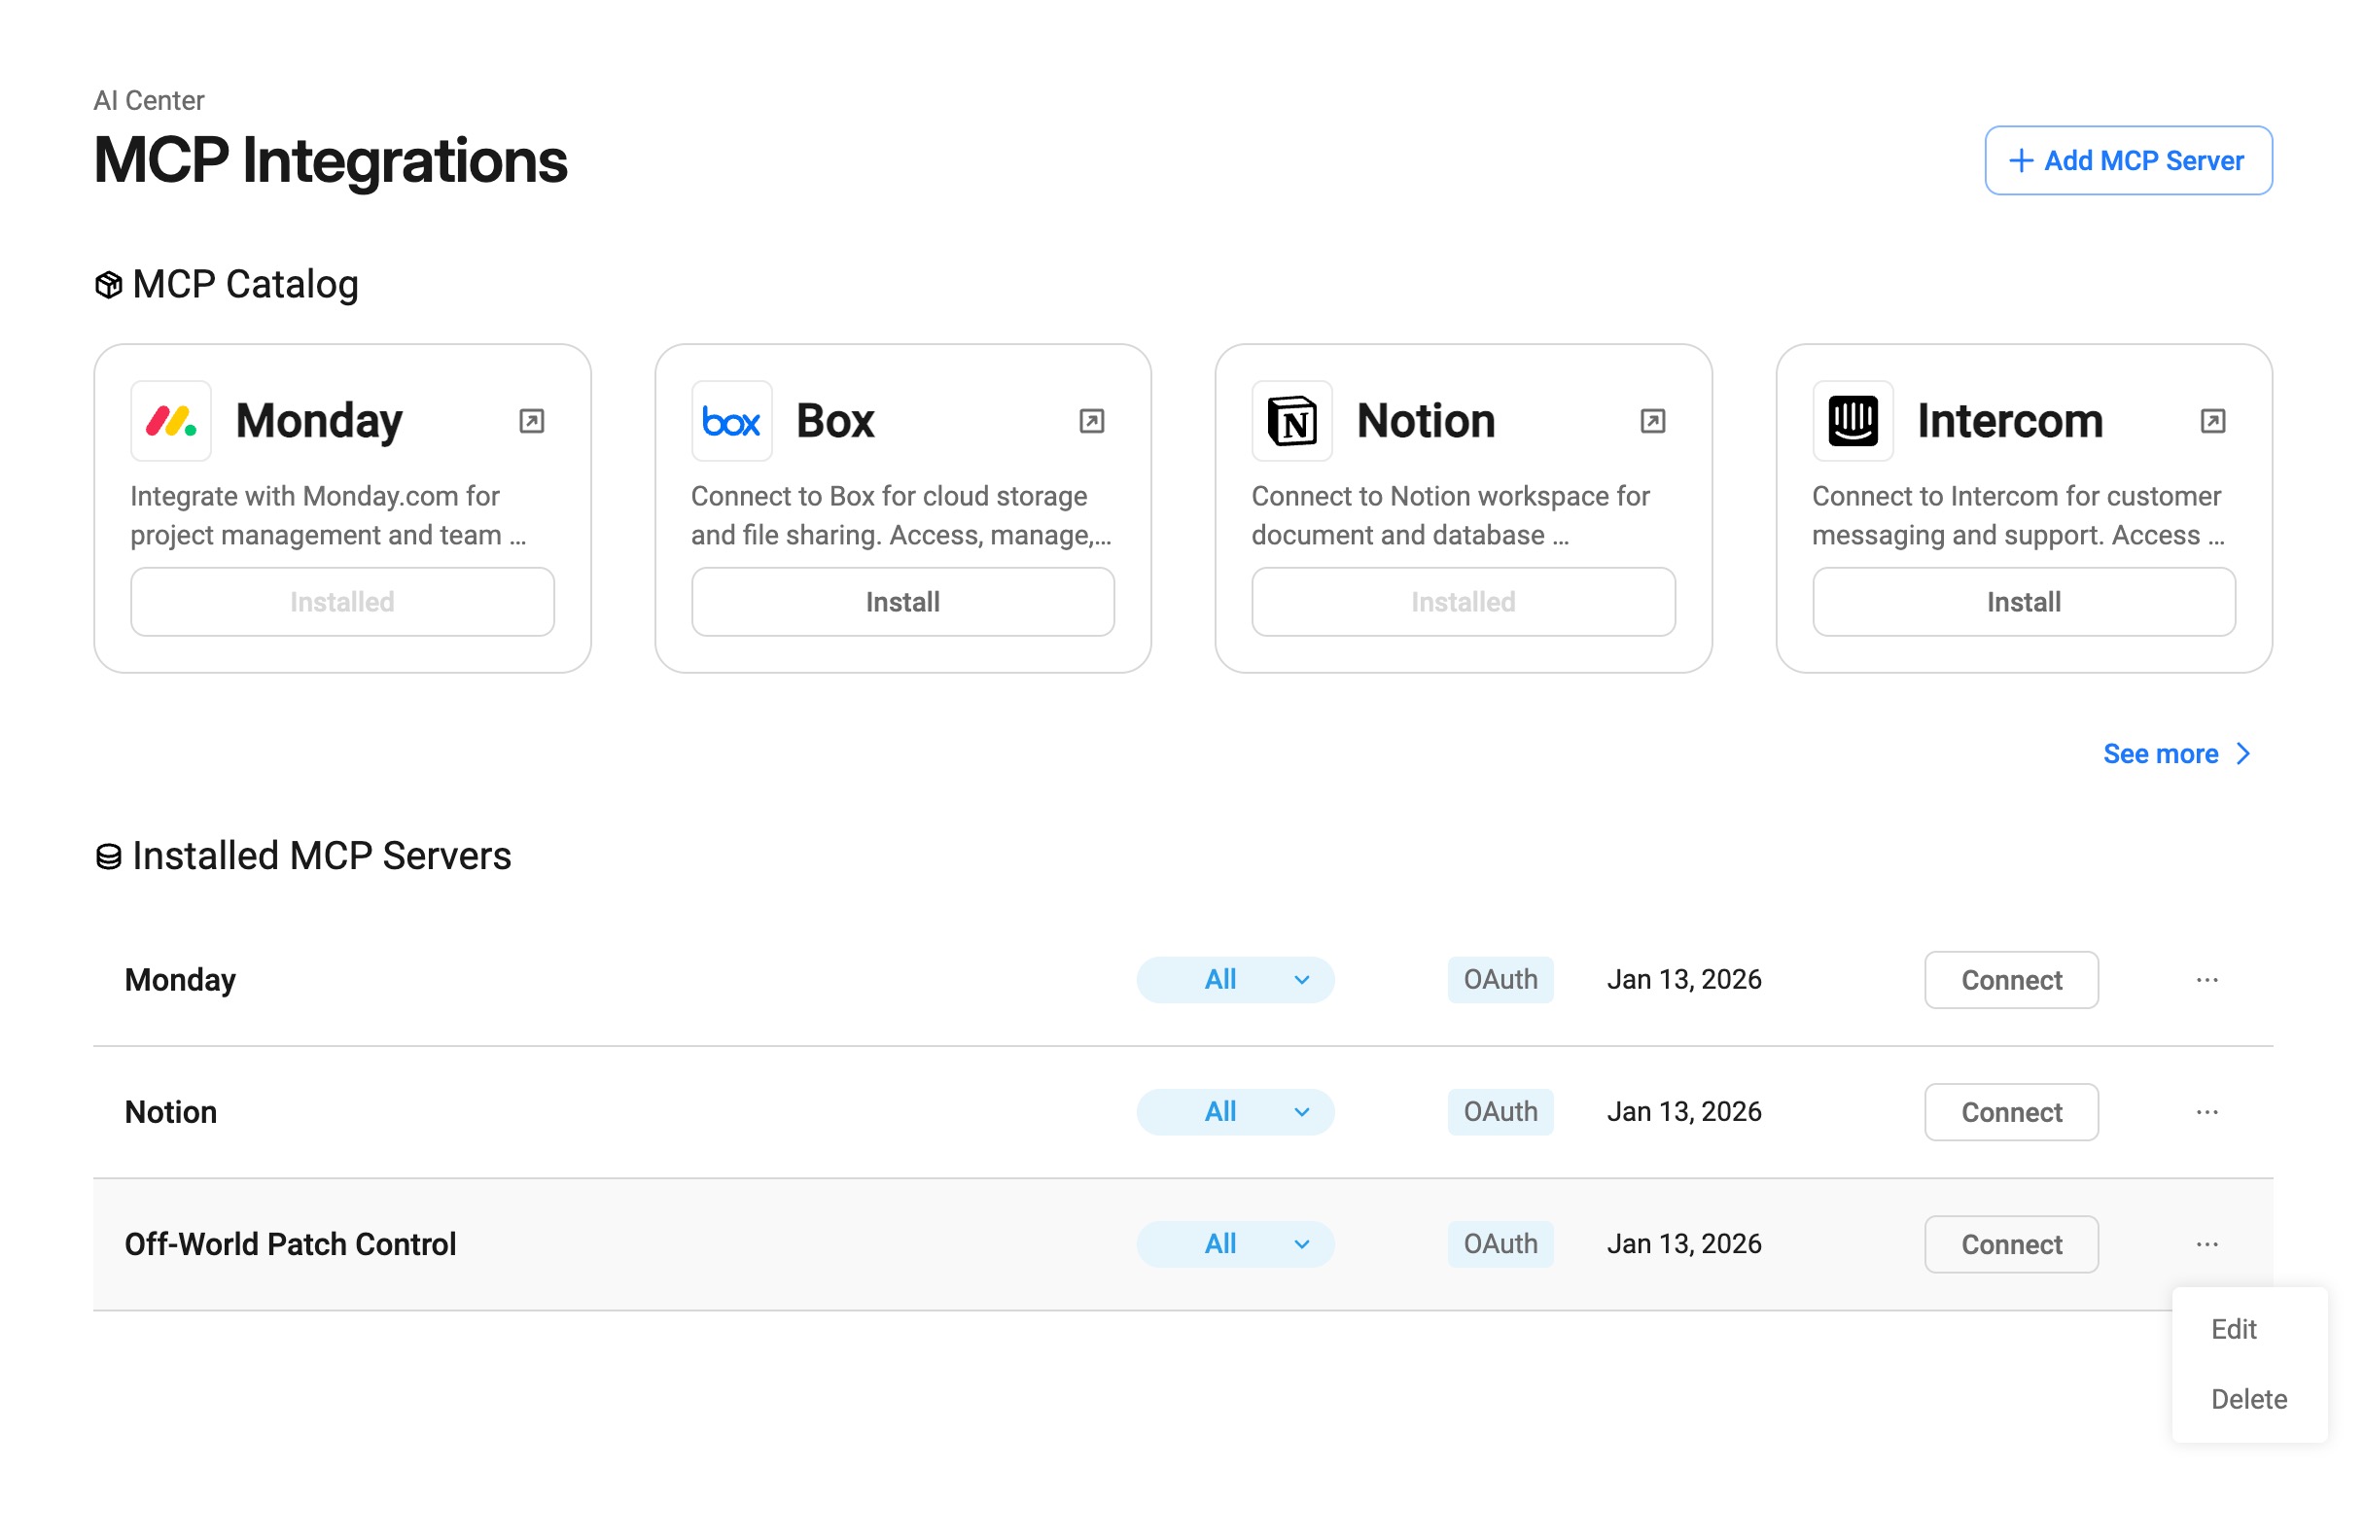2365x1538 pixels.
Task: Click the OAuth tag in Notion row
Action: [x=1500, y=1112]
